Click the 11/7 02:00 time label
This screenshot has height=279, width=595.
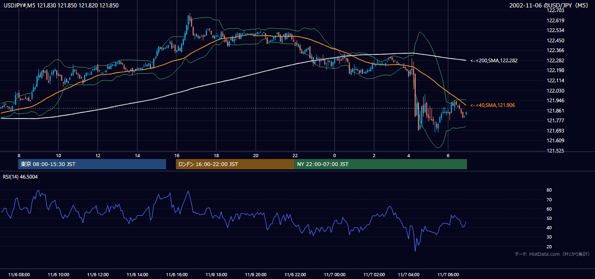pos(374,275)
